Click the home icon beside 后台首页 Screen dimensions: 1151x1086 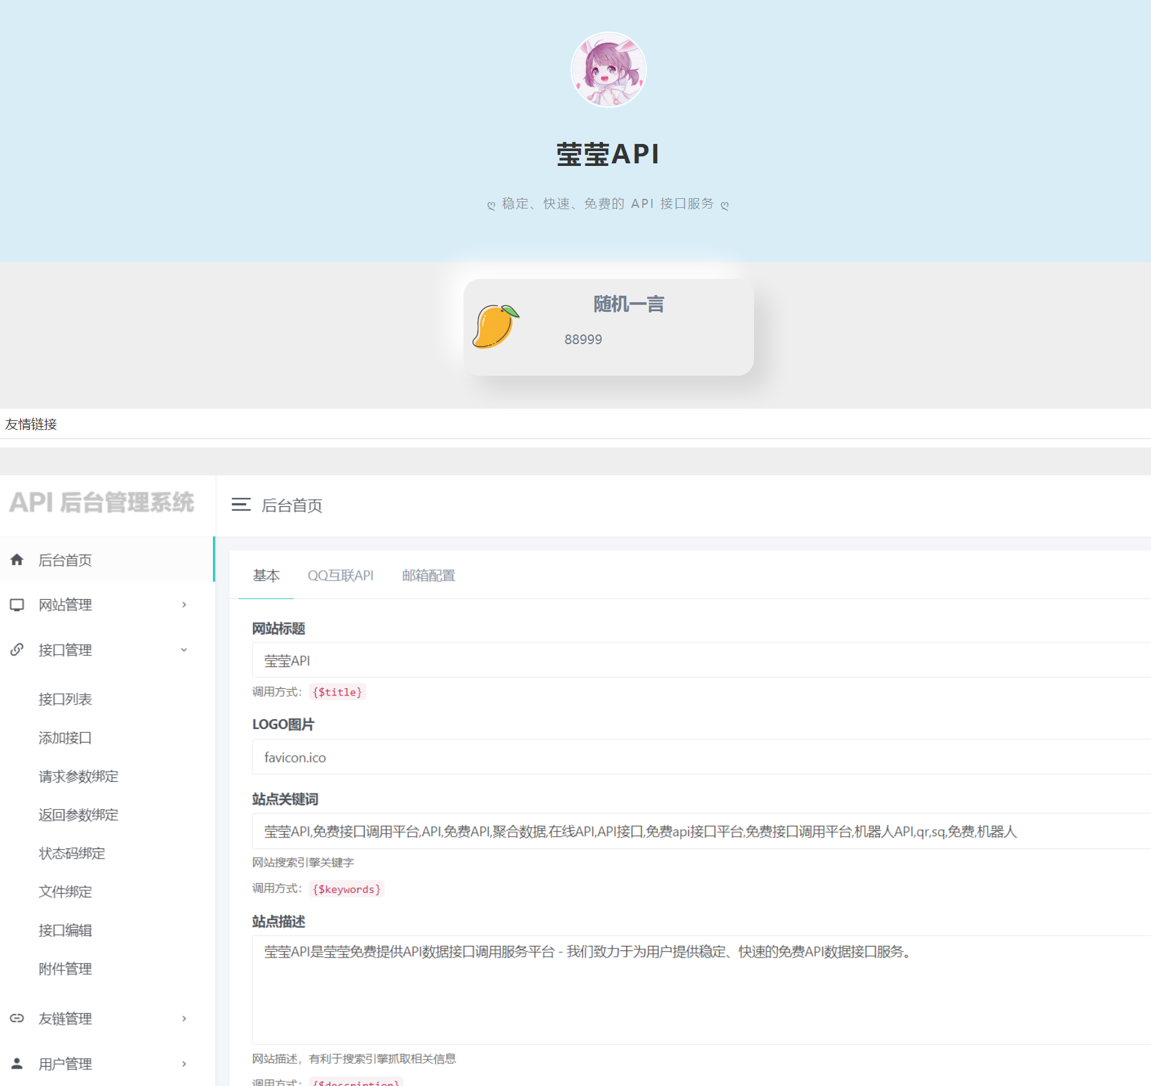tap(17, 559)
